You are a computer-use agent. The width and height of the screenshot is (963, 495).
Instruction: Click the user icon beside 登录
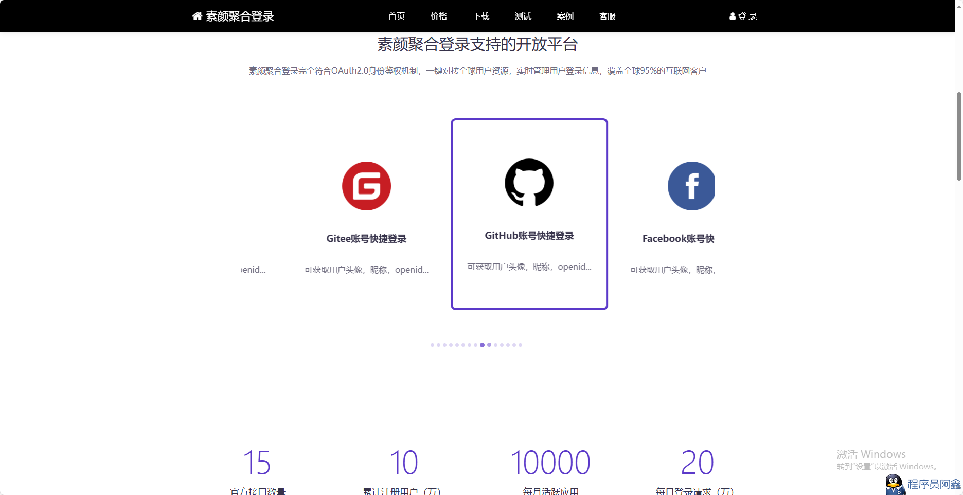pyautogui.click(x=733, y=16)
